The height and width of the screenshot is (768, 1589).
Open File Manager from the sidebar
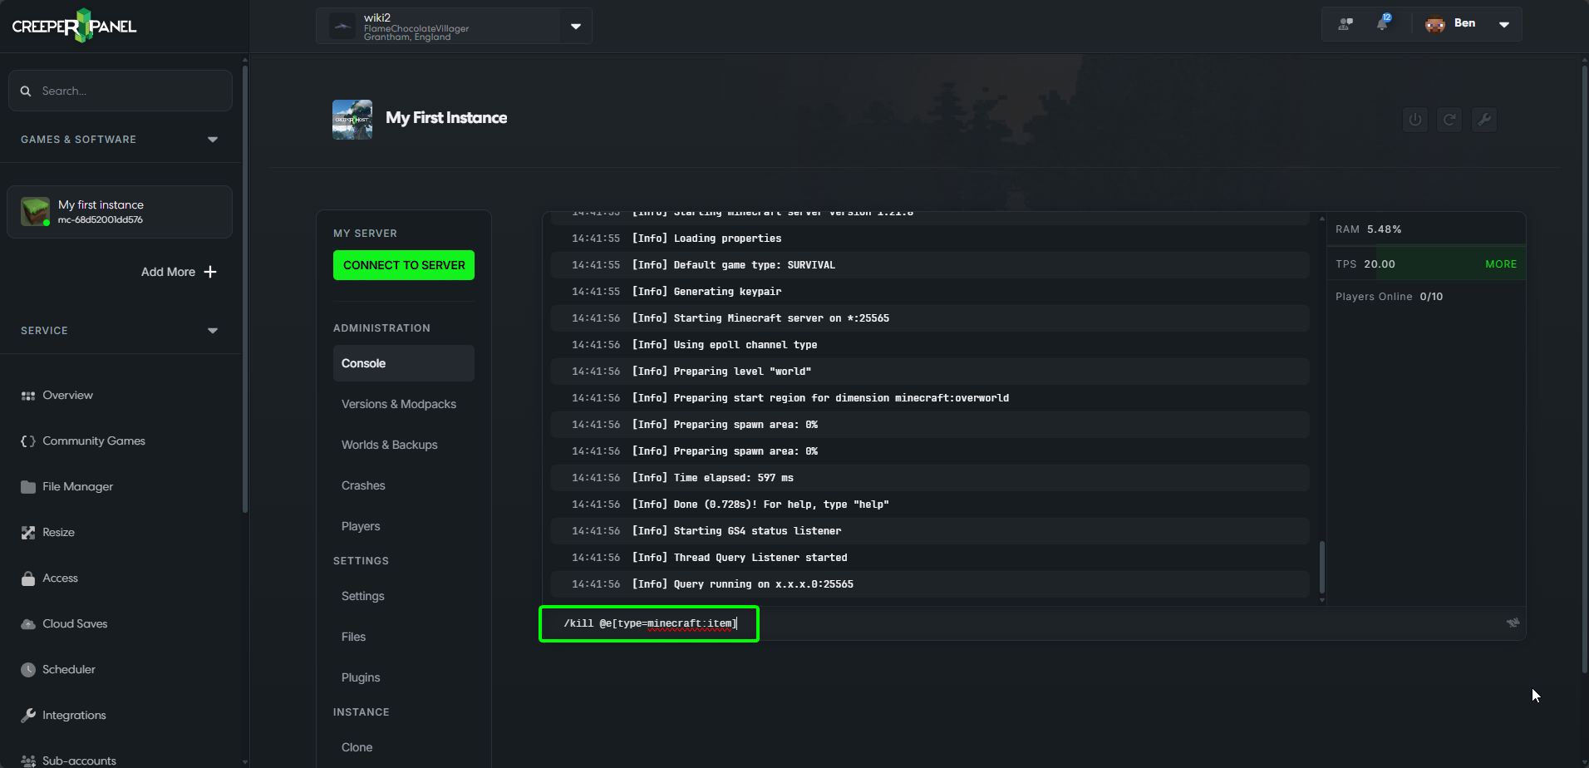click(x=77, y=486)
